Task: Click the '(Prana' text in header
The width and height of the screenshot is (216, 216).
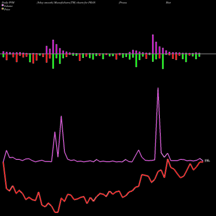Action: pyautogui.click(x=123, y=3)
